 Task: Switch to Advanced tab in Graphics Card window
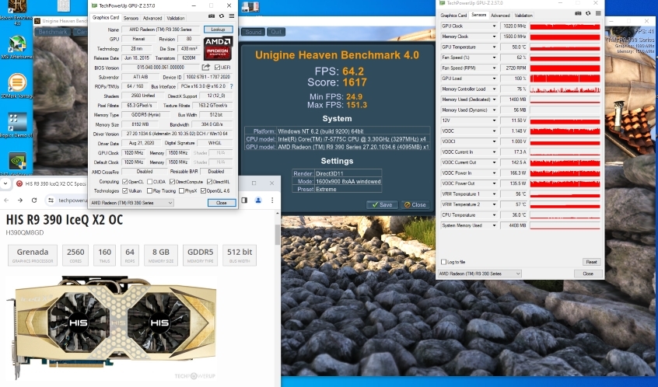(152, 18)
